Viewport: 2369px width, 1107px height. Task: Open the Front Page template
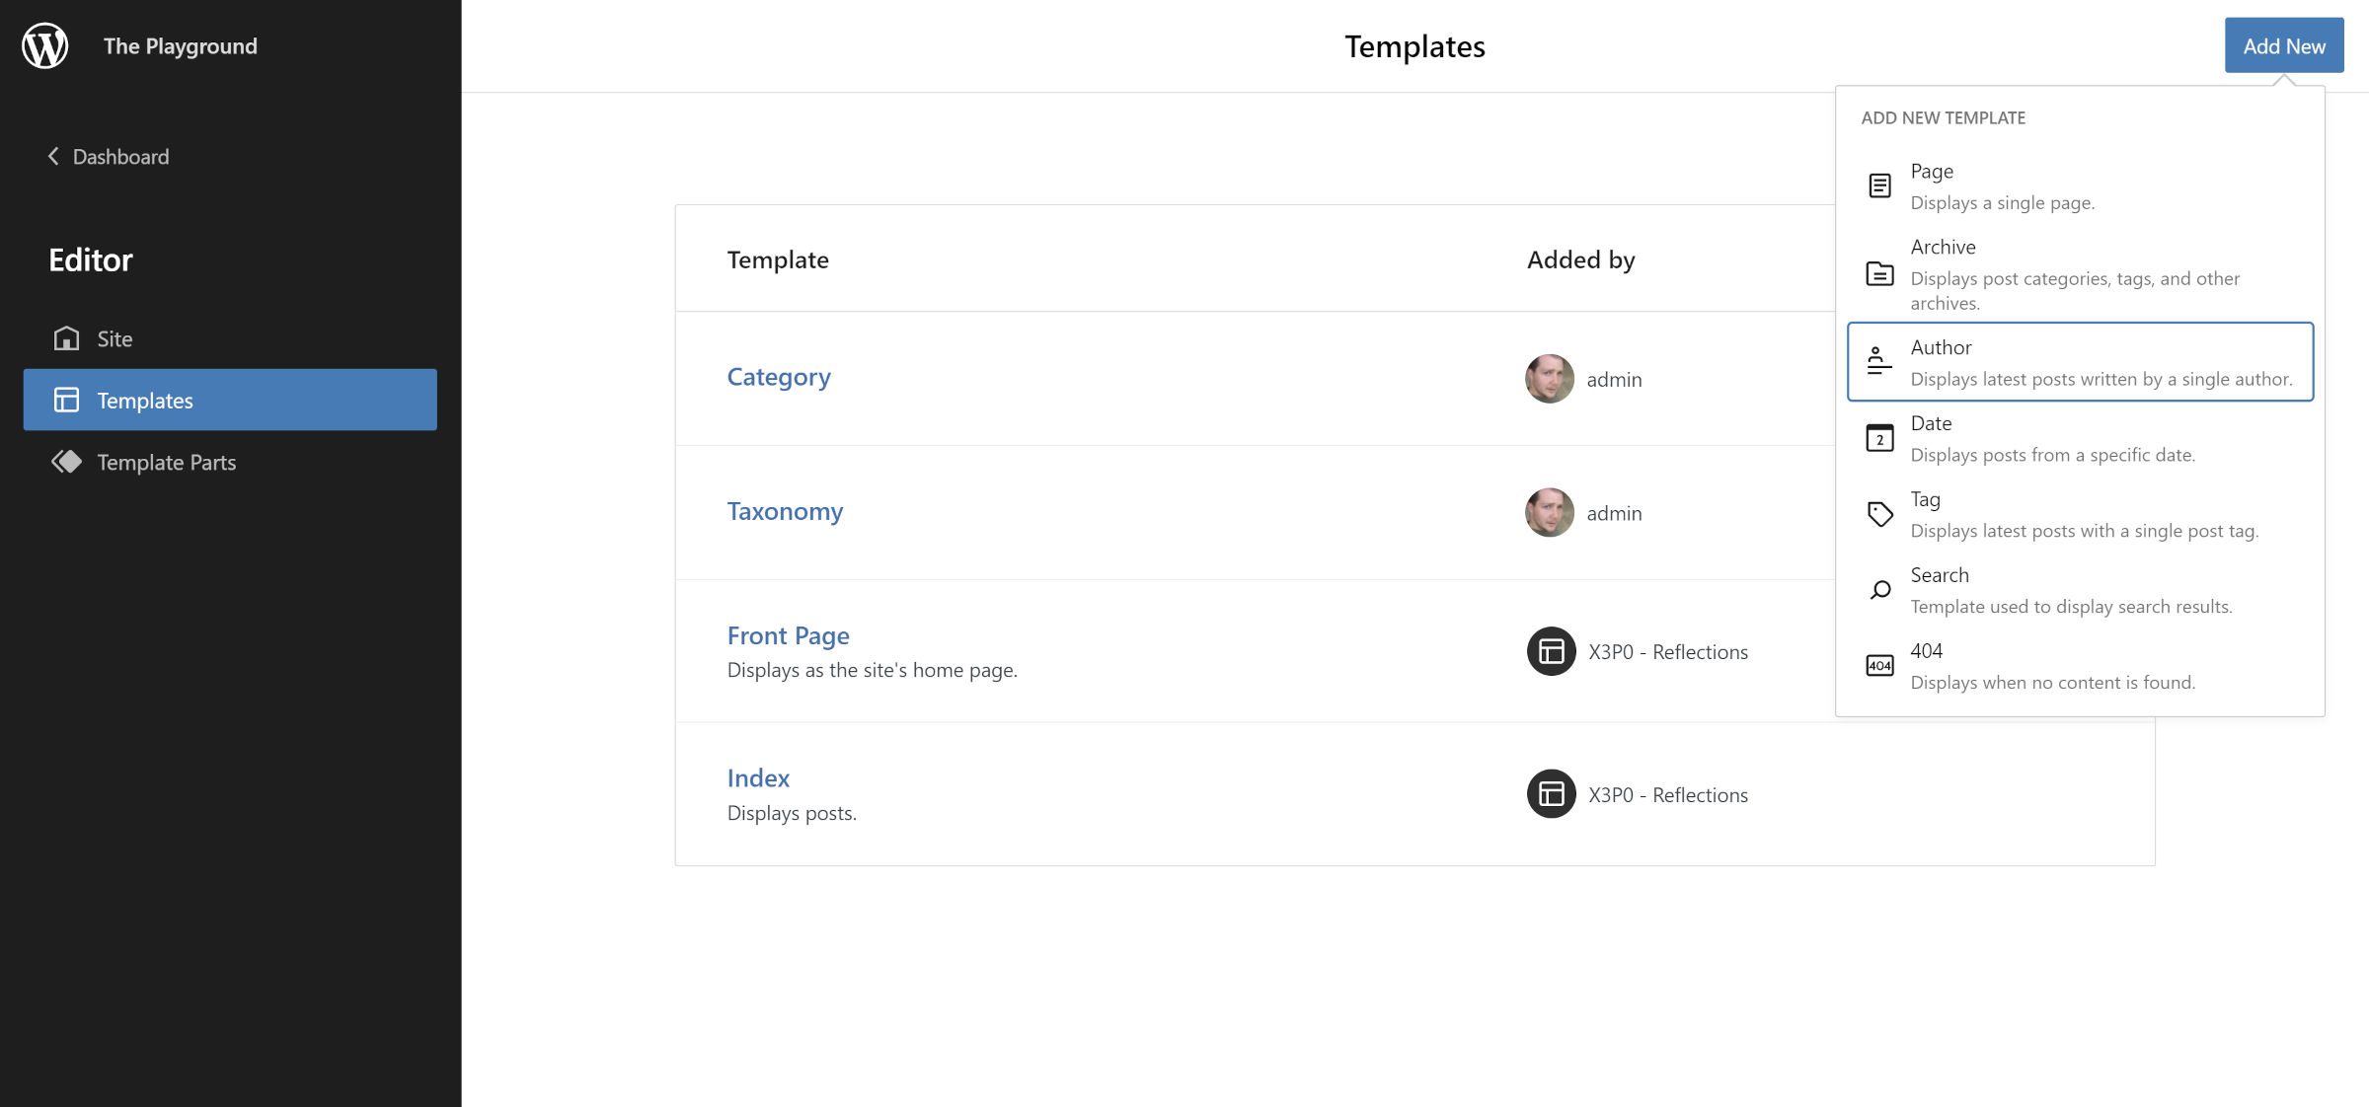[x=788, y=635]
